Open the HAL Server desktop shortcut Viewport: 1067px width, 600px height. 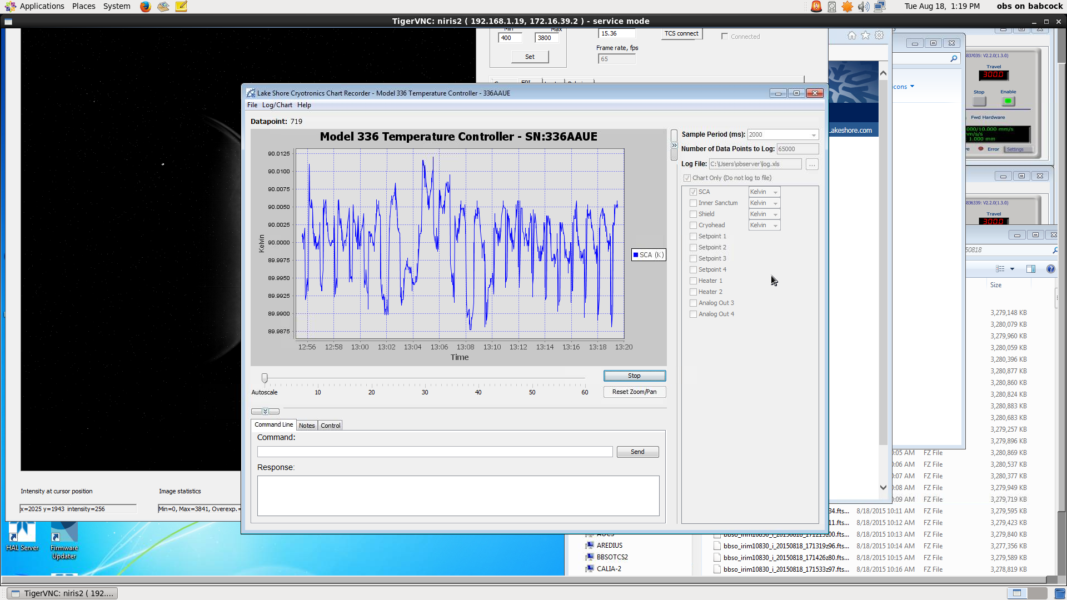pos(22,537)
